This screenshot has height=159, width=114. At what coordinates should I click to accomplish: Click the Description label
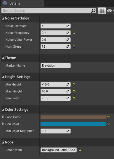click(14, 150)
